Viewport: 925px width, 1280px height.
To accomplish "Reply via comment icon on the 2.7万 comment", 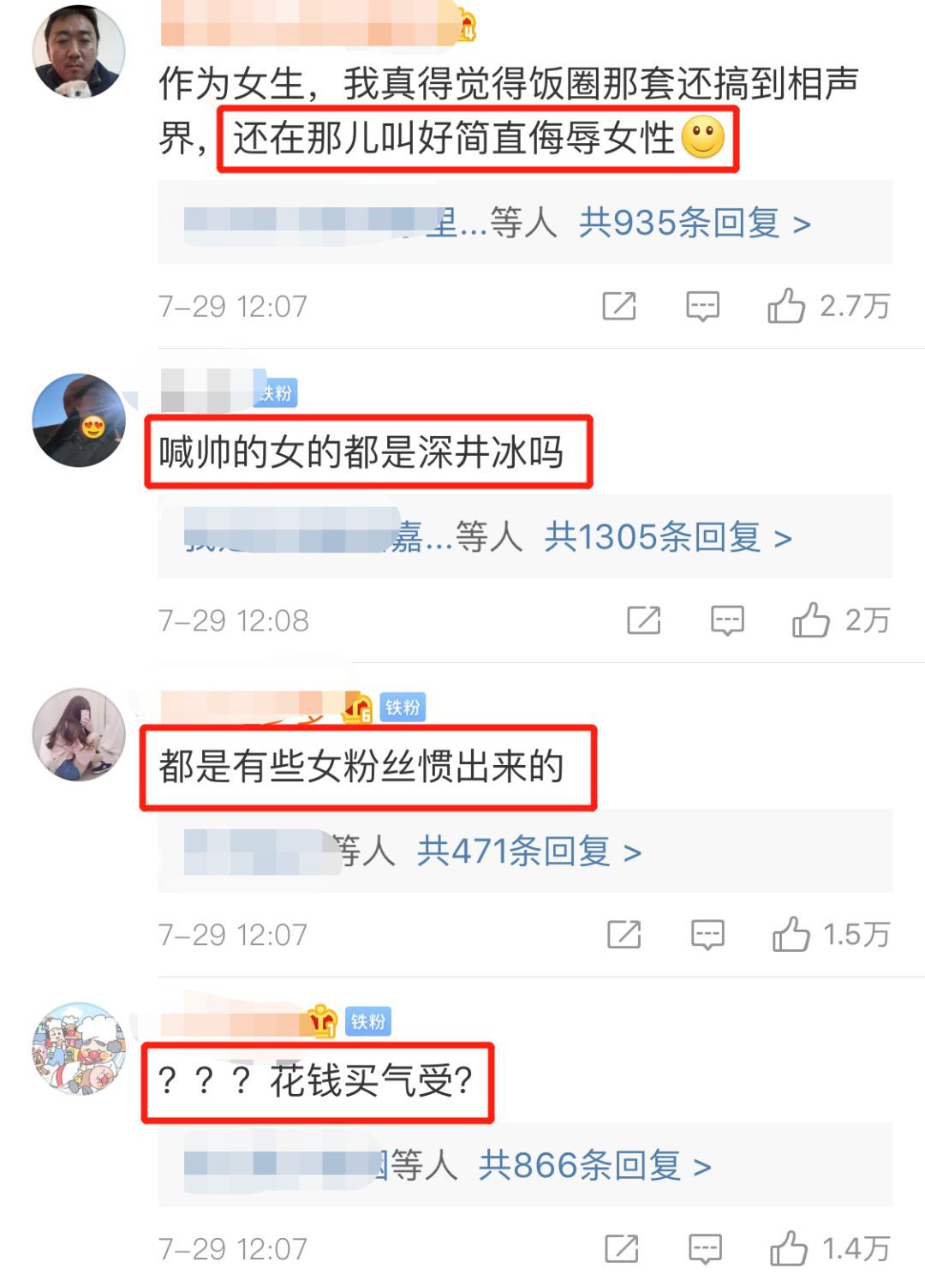I will click(x=703, y=307).
